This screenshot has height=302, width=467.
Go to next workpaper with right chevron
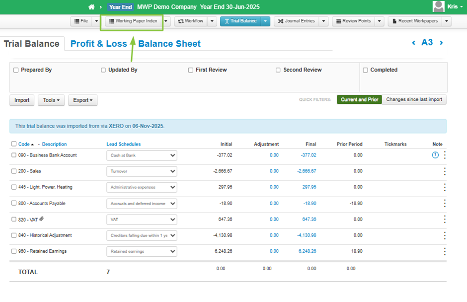pos(441,43)
